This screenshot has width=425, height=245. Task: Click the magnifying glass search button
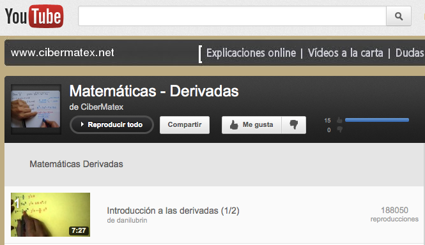click(x=398, y=16)
